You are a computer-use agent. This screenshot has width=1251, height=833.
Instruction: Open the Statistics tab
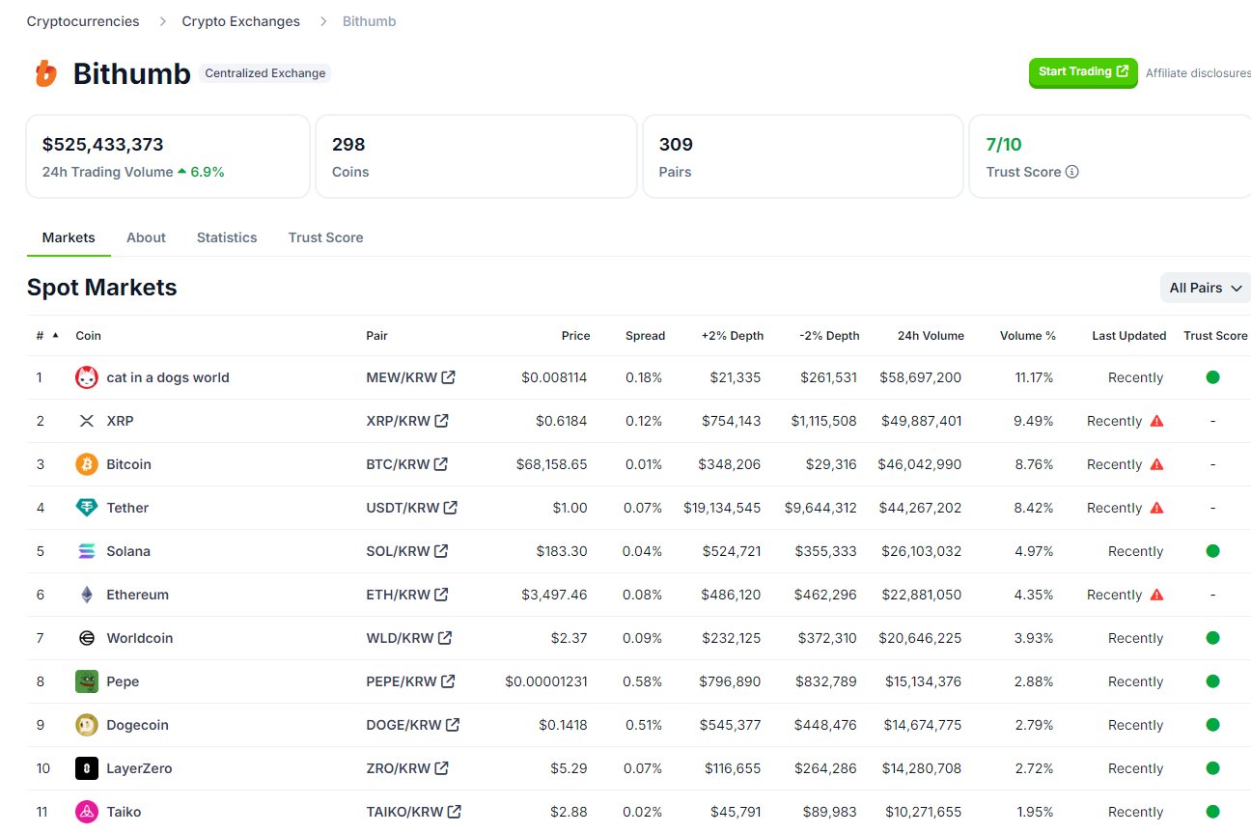point(227,237)
